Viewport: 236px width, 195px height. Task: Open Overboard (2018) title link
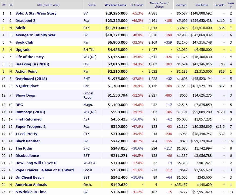point(31,79)
